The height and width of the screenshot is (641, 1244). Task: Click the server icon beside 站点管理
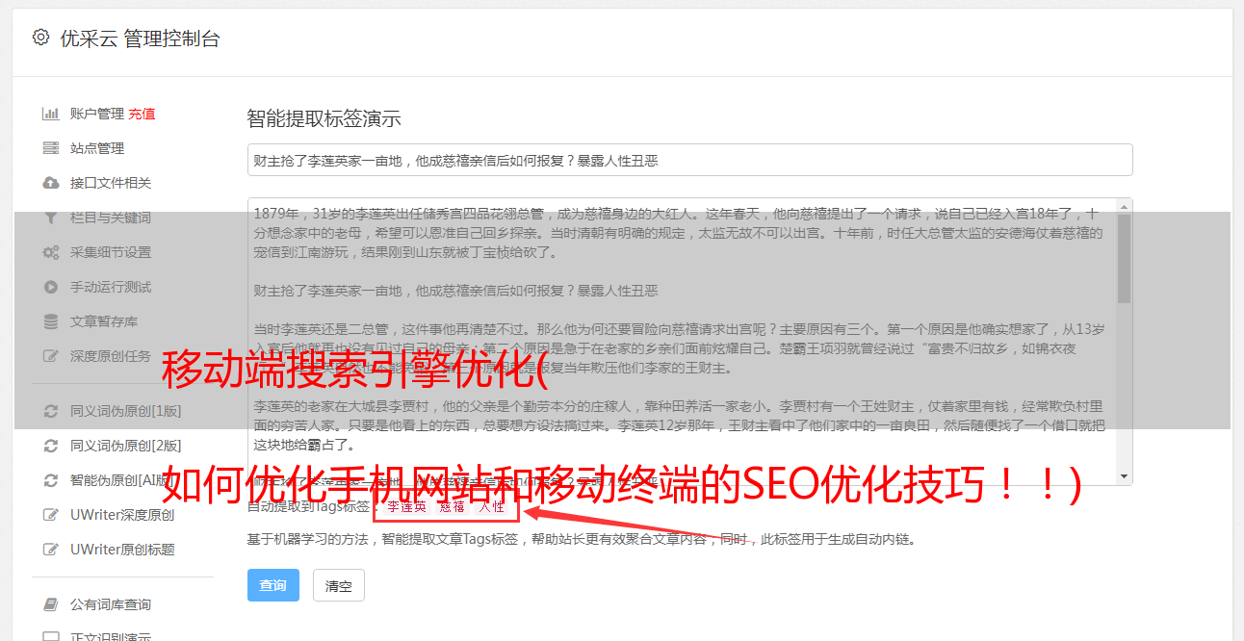tap(51, 148)
